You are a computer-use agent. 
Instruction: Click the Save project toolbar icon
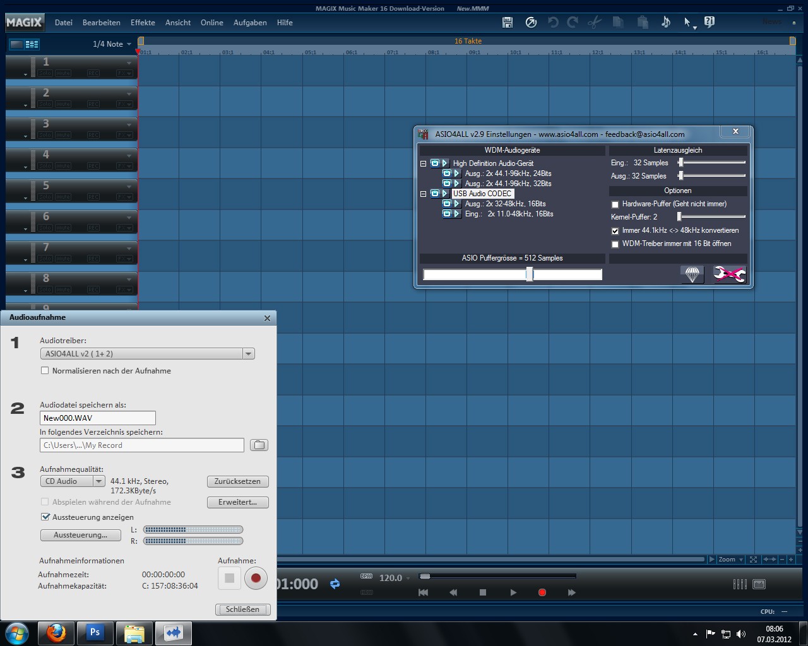point(508,22)
